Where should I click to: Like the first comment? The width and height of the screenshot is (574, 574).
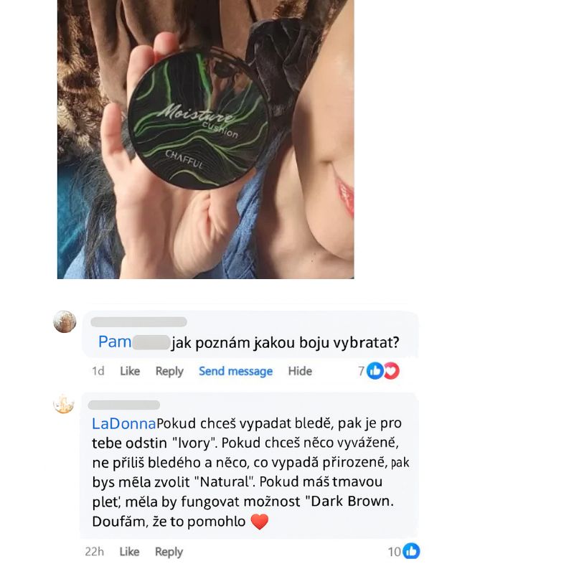click(130, 371)
